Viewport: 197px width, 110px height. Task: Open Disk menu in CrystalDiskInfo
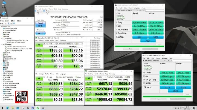55,9
